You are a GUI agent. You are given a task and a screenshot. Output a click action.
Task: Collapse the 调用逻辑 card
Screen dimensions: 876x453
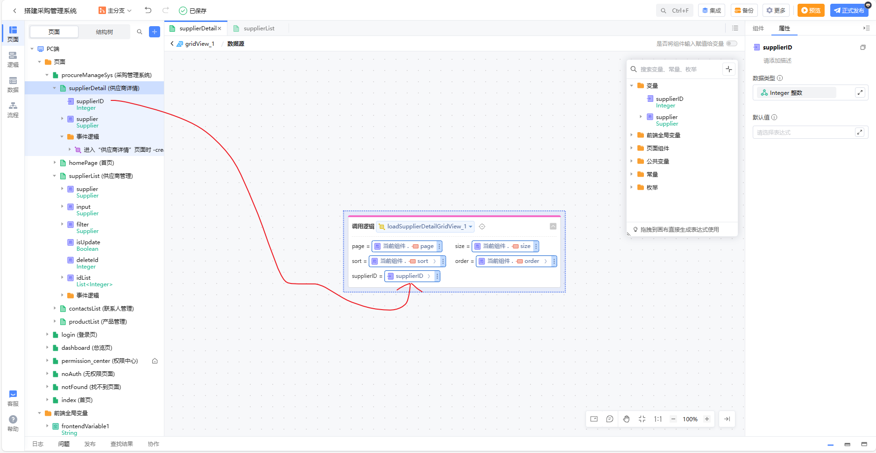coord(553,226)
